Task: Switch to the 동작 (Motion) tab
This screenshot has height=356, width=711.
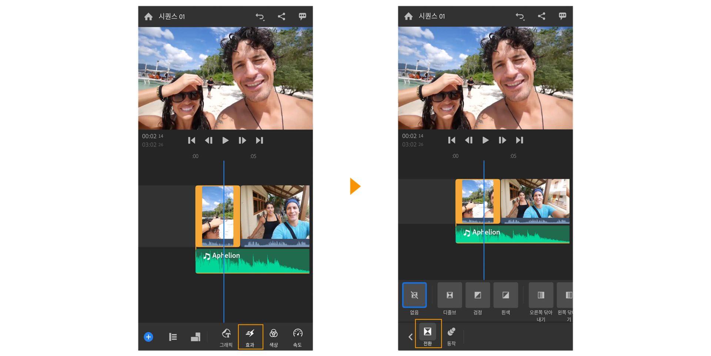Action: click(x=451, y=336)
